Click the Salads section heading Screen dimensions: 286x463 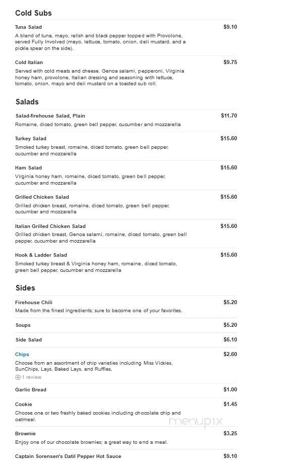click(27, 102)
